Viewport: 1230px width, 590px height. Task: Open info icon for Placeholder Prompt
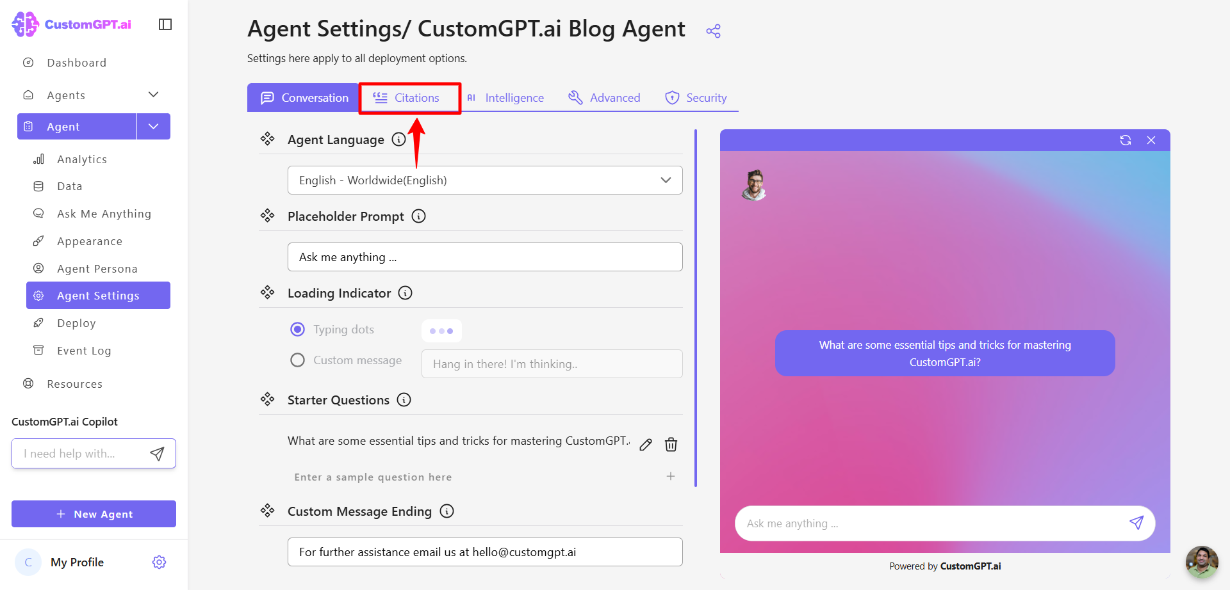pos(418,216)
